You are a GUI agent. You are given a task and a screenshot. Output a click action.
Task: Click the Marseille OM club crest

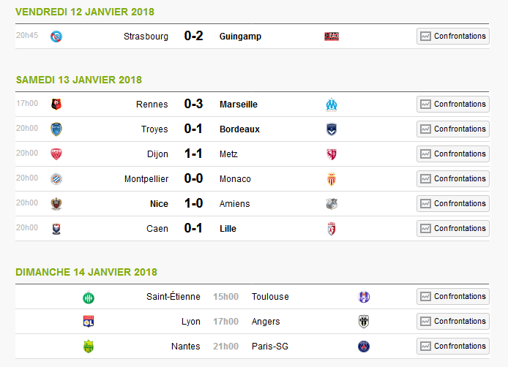[332, 105]
